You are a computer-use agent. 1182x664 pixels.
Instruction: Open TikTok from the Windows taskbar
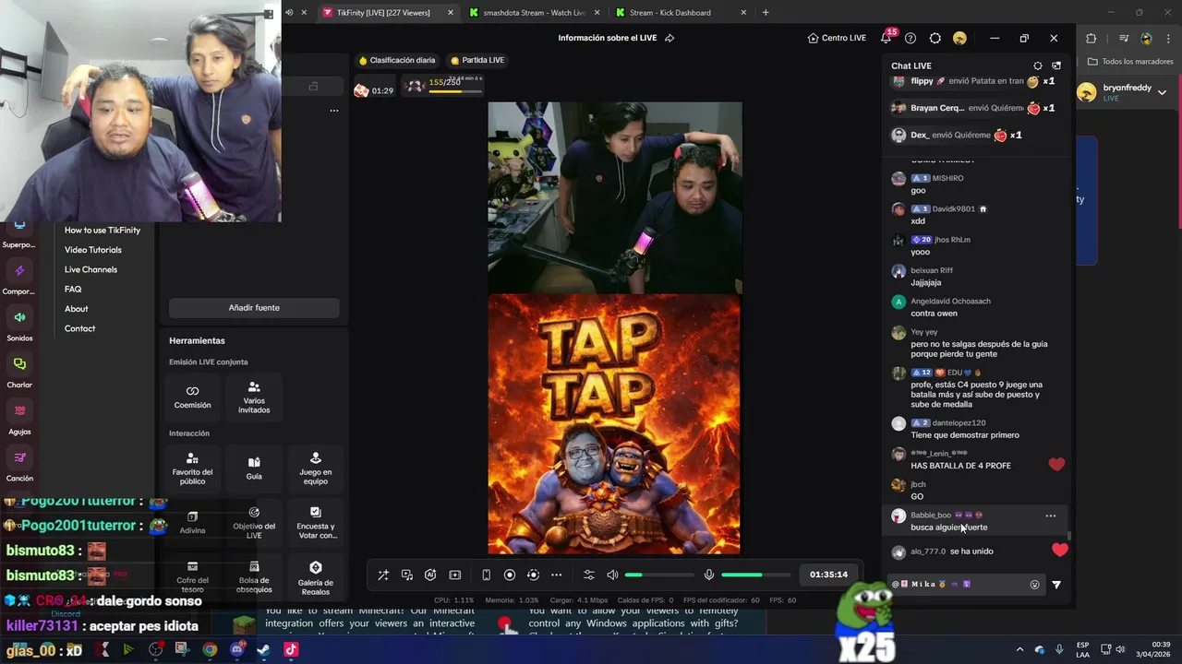click(x=291, y=649)
